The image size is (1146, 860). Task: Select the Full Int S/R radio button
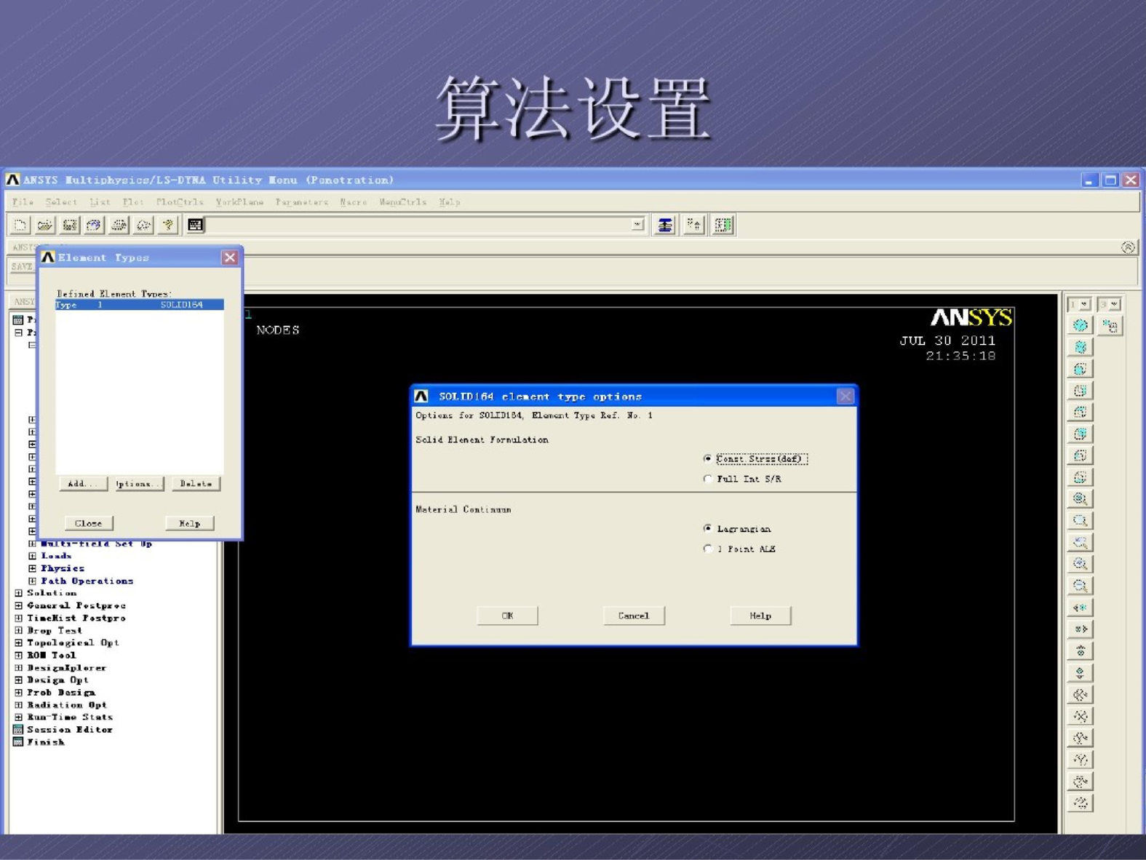click(707, 479)
